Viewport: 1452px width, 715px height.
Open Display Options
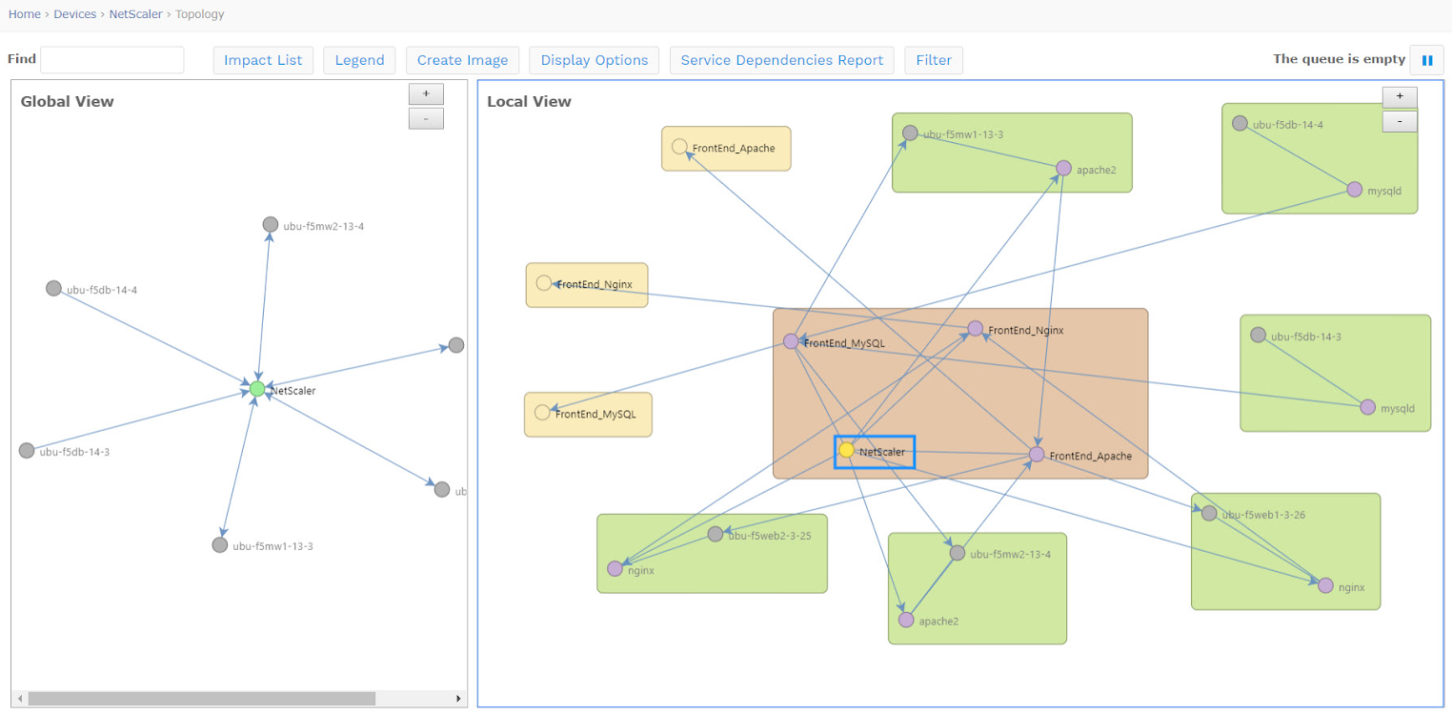pos(595,60)
